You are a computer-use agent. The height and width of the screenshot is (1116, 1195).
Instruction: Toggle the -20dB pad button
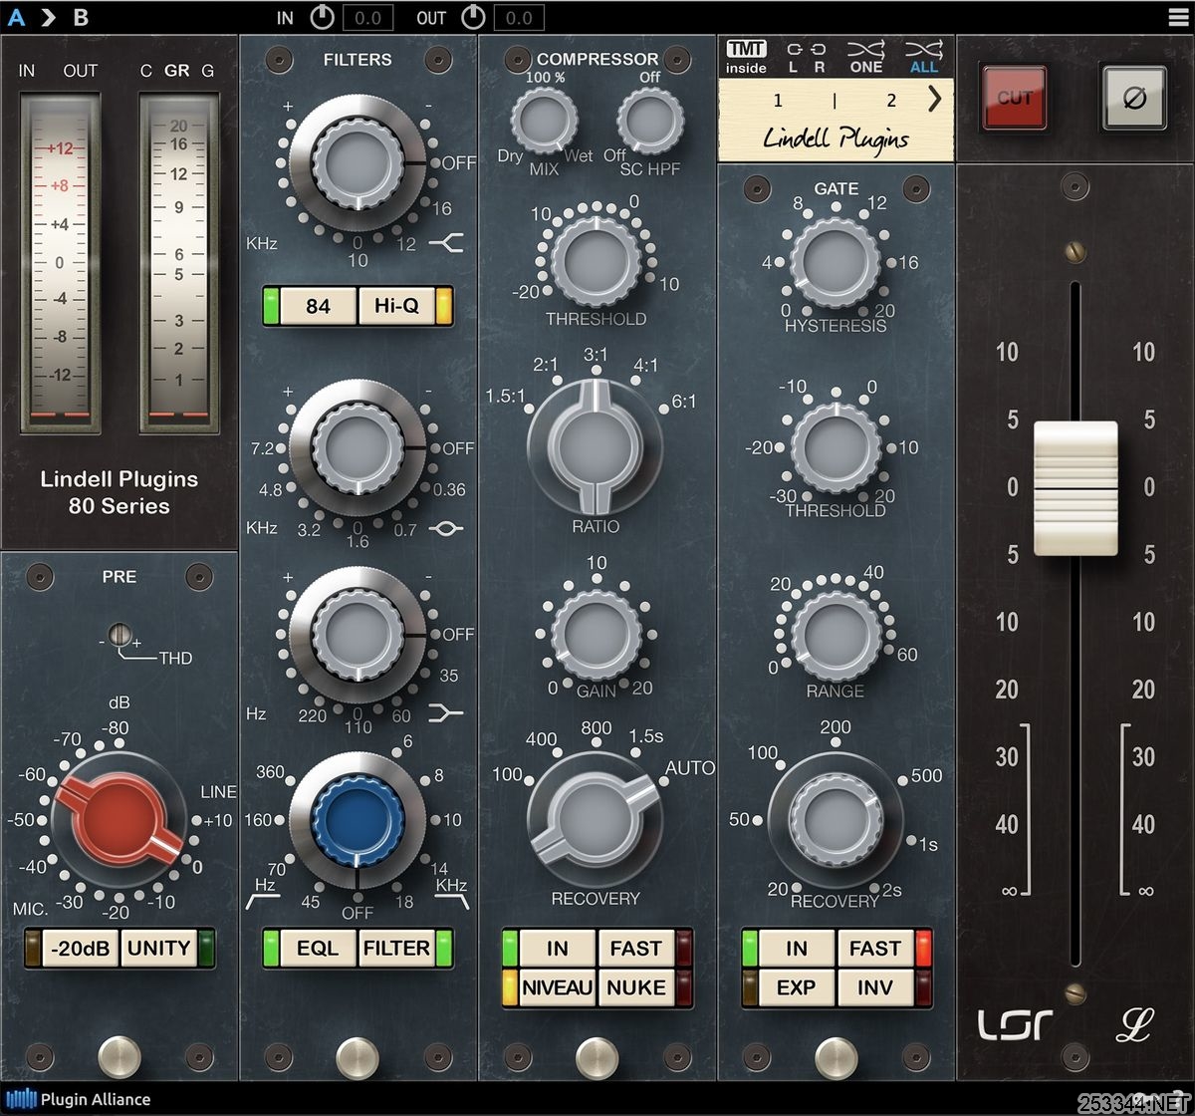coord(83,949)
